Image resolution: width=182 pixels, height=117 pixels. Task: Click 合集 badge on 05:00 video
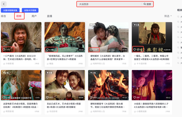(x=50, y=73)
